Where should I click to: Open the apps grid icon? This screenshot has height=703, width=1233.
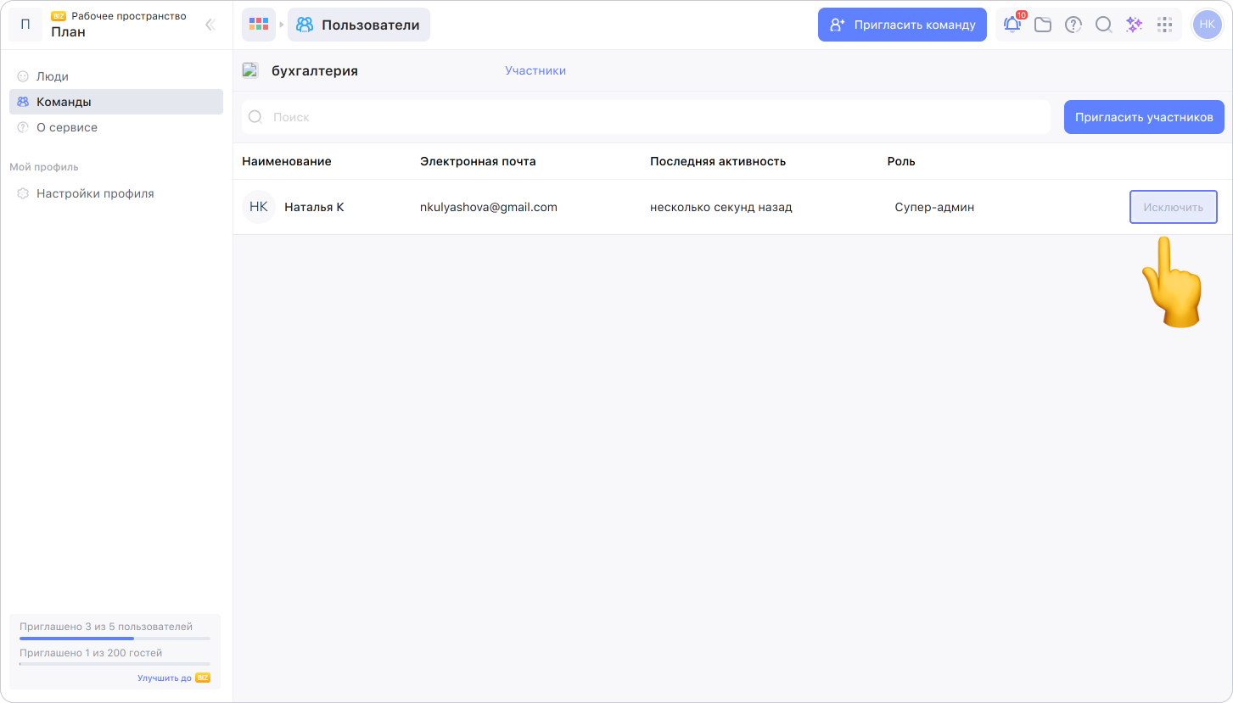coord(1164,25)
